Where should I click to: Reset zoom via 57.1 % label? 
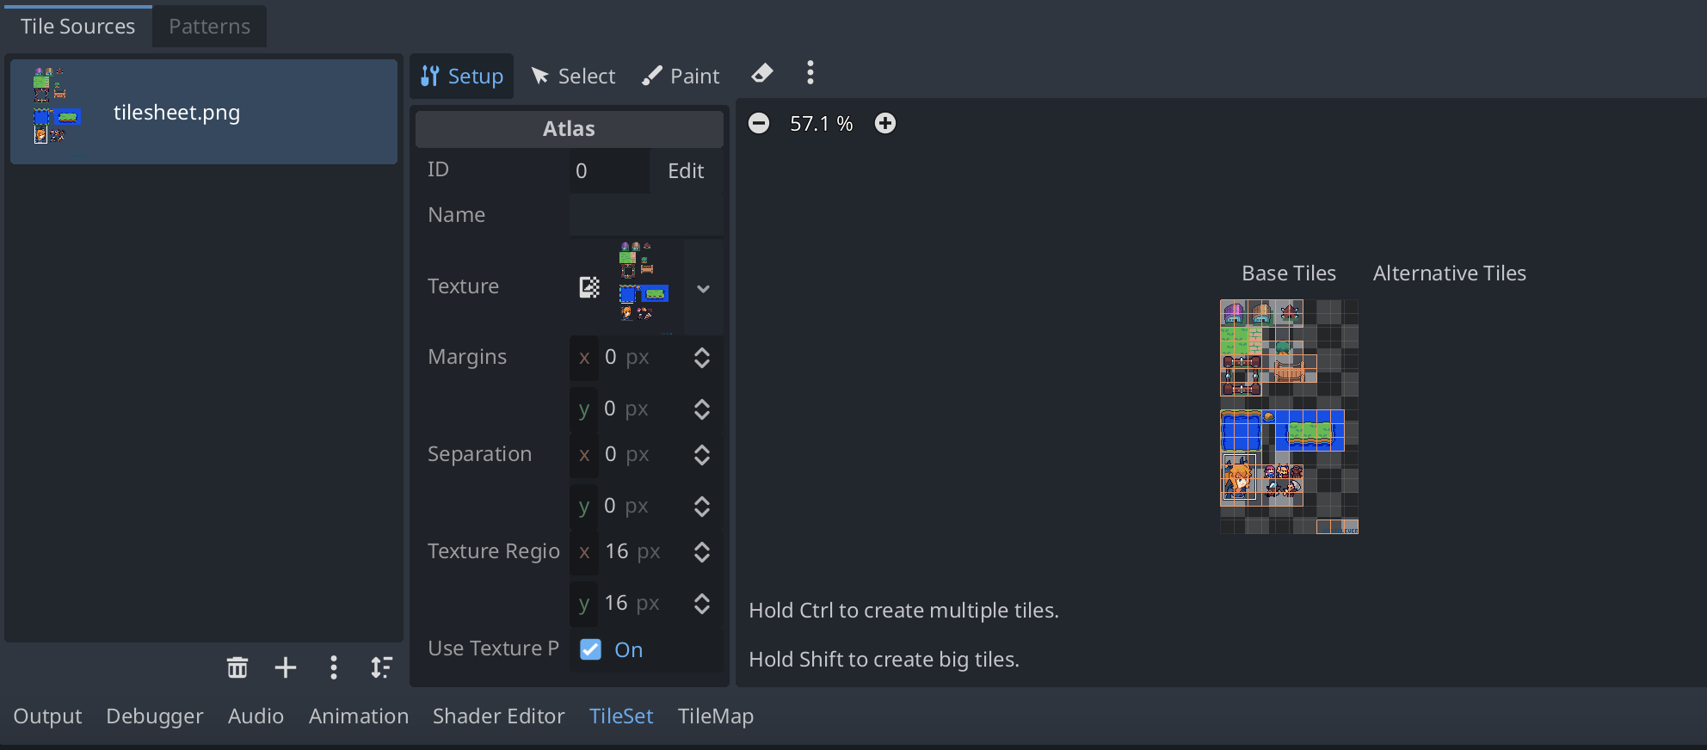pyautogui.click(x=822, y=124)
